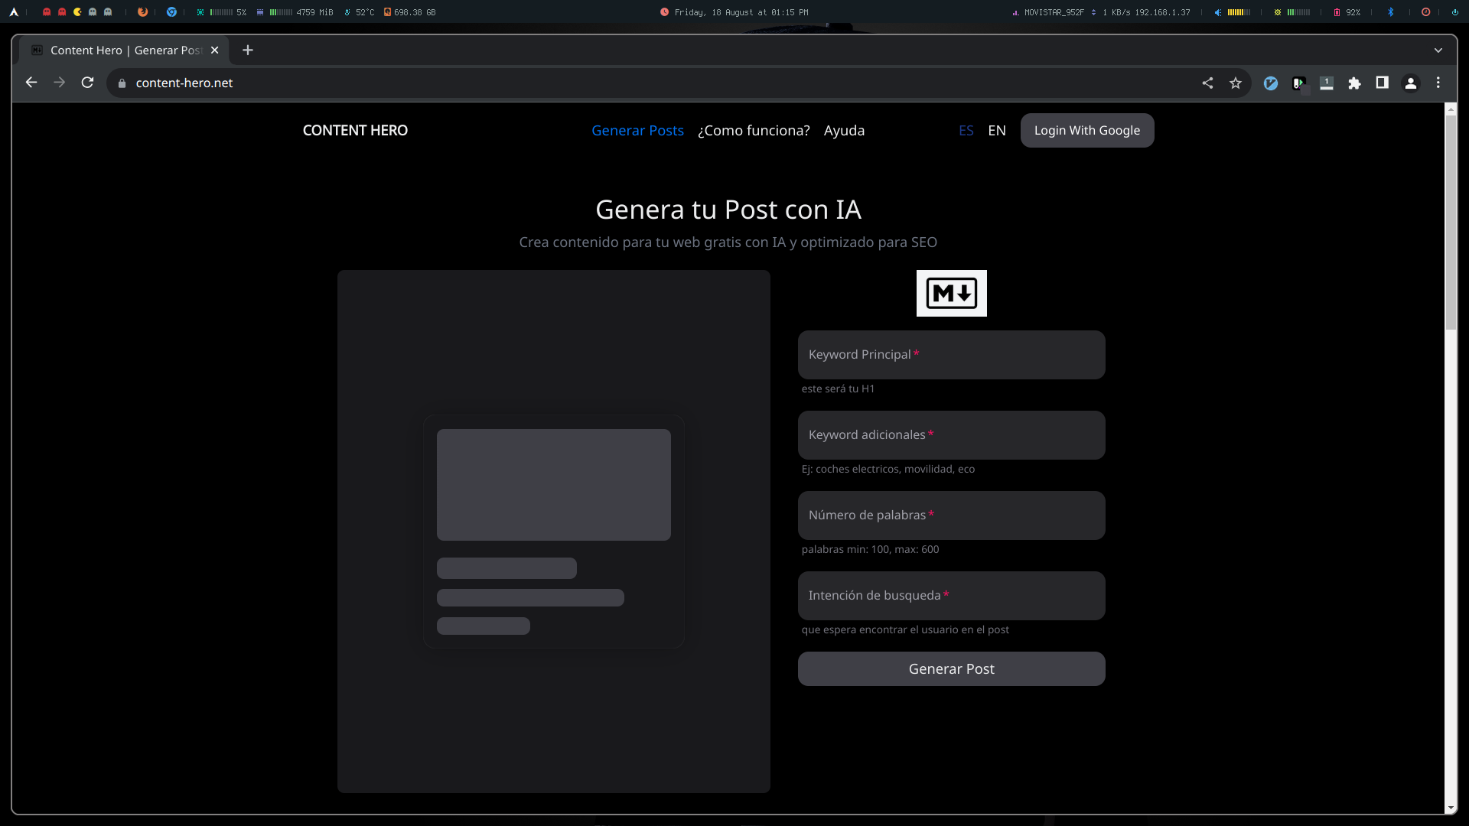This screenshot has width=1469, height=826.
Task: Click the temperature indicator icon
Action: point(348,12)
